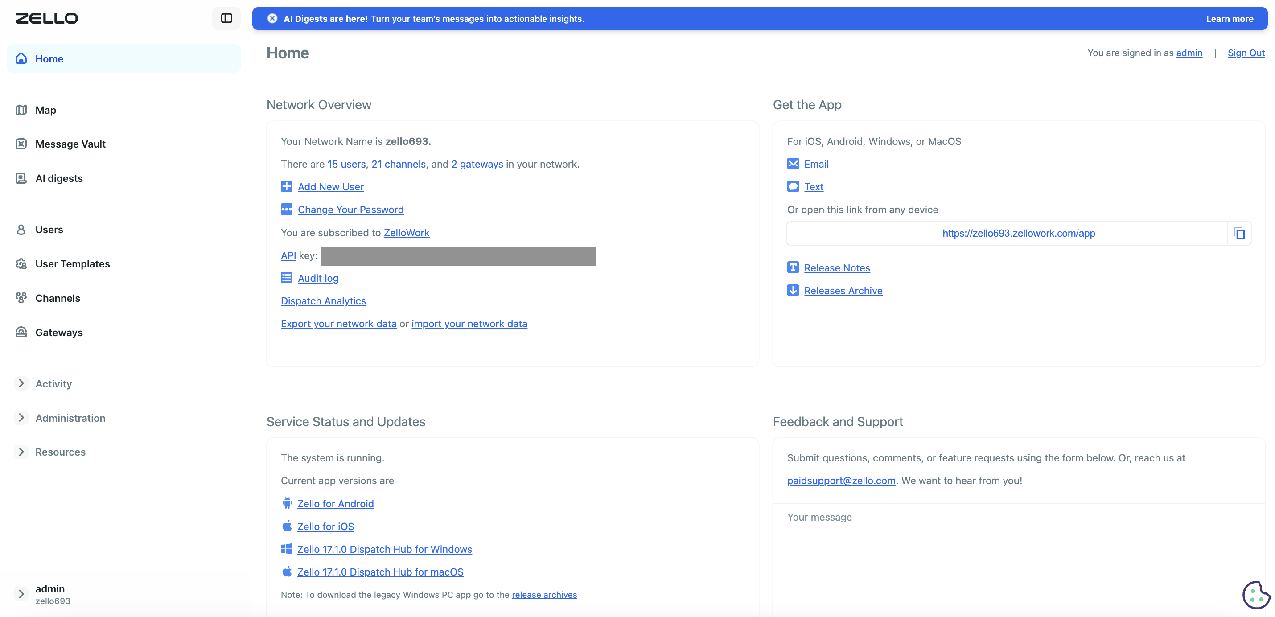Screen dimensions: 1275x617
Task: Click the Text link under Get the App
Action: click(x=814, y=186)
